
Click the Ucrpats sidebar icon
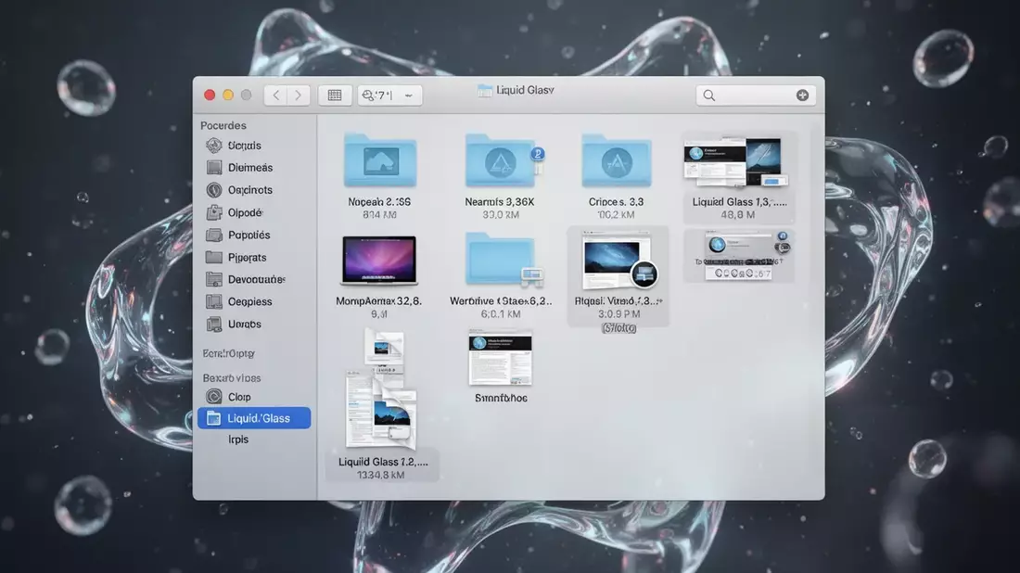tap(214, 145)
